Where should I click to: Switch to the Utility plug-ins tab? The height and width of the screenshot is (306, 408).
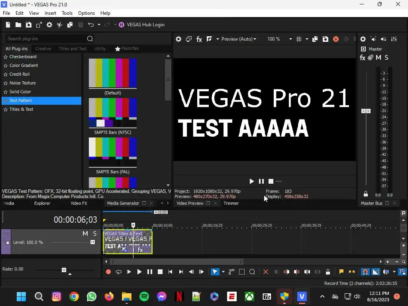[100, 49]
